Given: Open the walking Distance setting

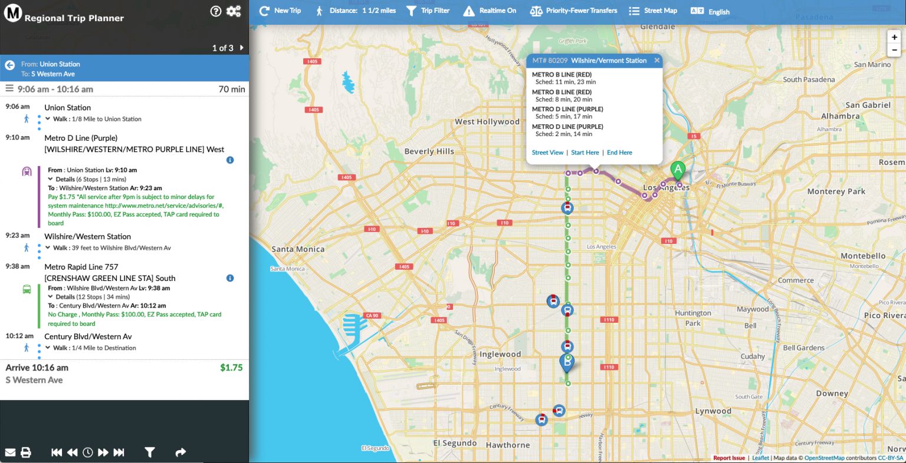Looking at the screenshot, I should tap(319, 10).
